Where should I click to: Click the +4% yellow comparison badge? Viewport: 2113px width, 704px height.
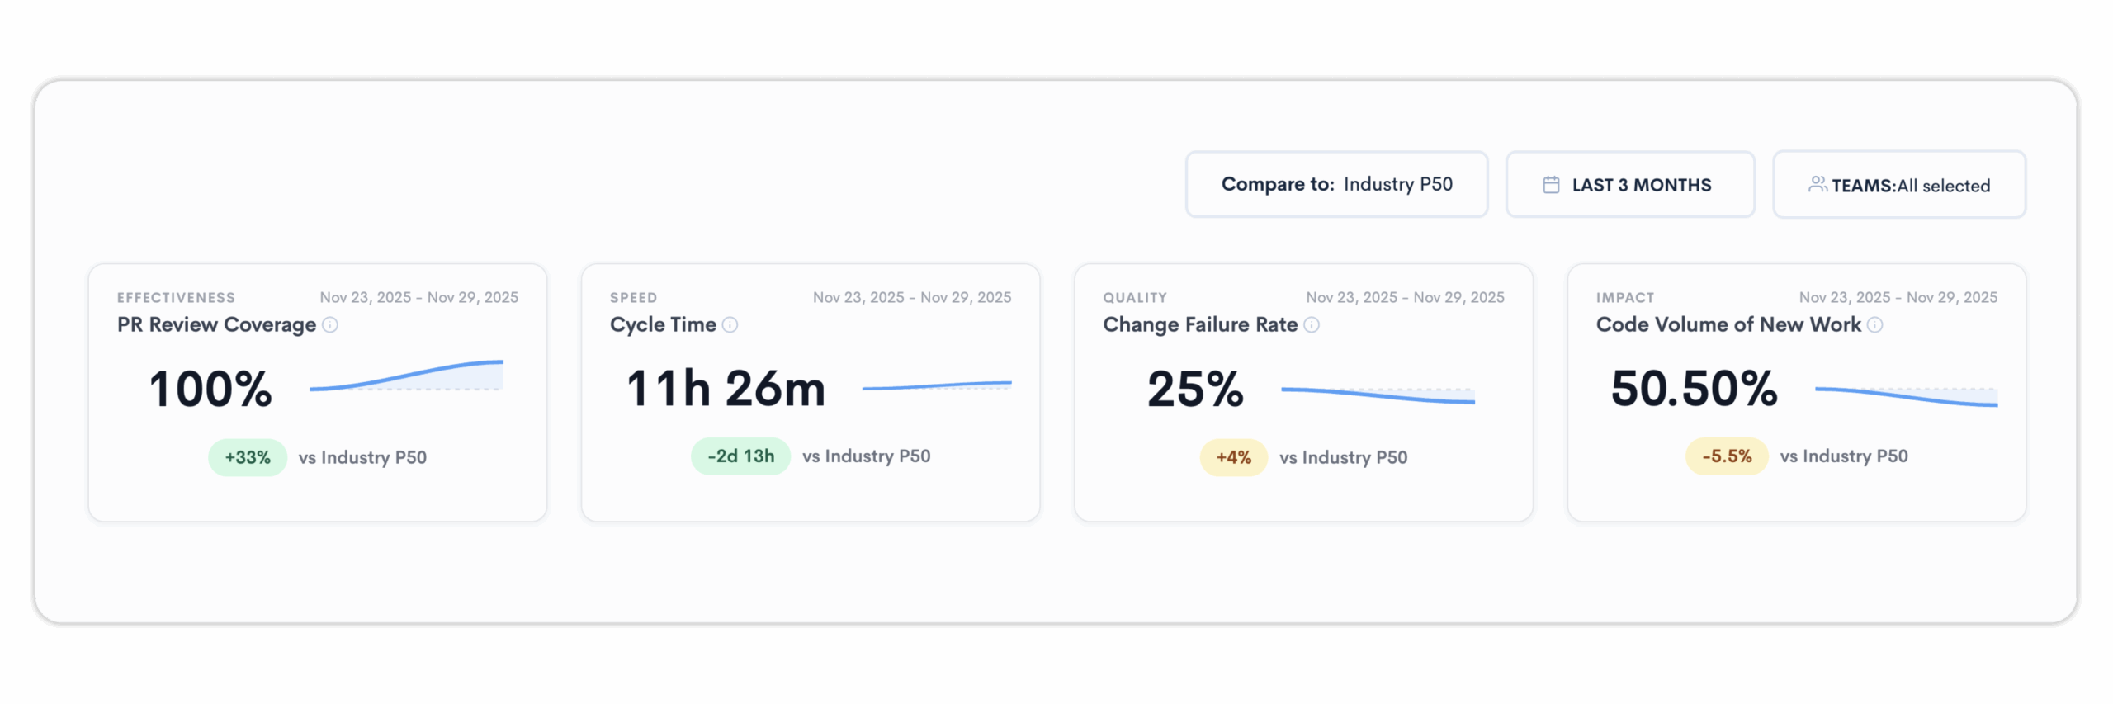click(1233, 457)
